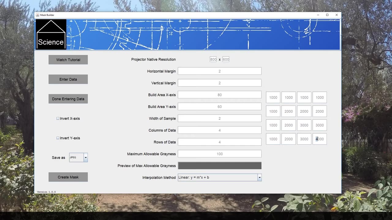This screenshot has height=220, width=392.
Task: Click the Watch Tutorial button
Action: (68, 60)
